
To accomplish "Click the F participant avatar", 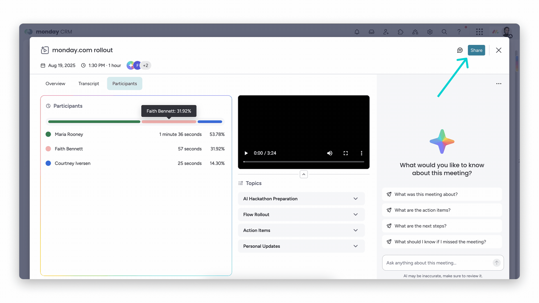I will (137, 65).
